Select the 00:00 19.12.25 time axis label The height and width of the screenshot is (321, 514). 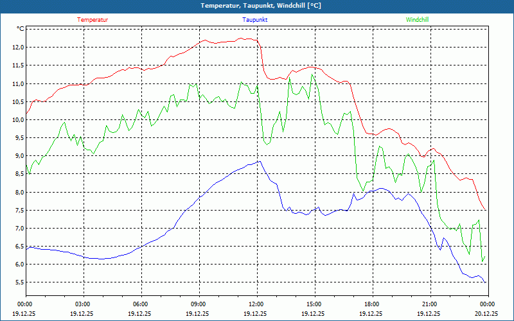(x=24, y=309)
